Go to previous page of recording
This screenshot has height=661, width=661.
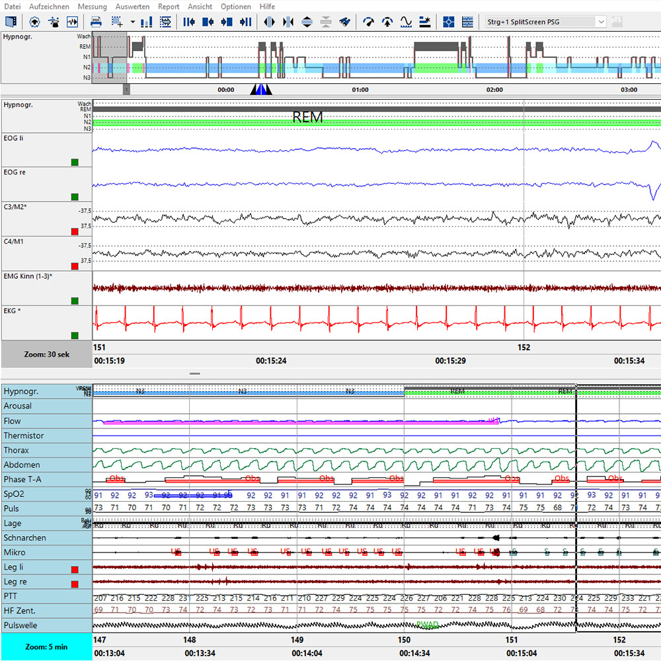[208, 22]
